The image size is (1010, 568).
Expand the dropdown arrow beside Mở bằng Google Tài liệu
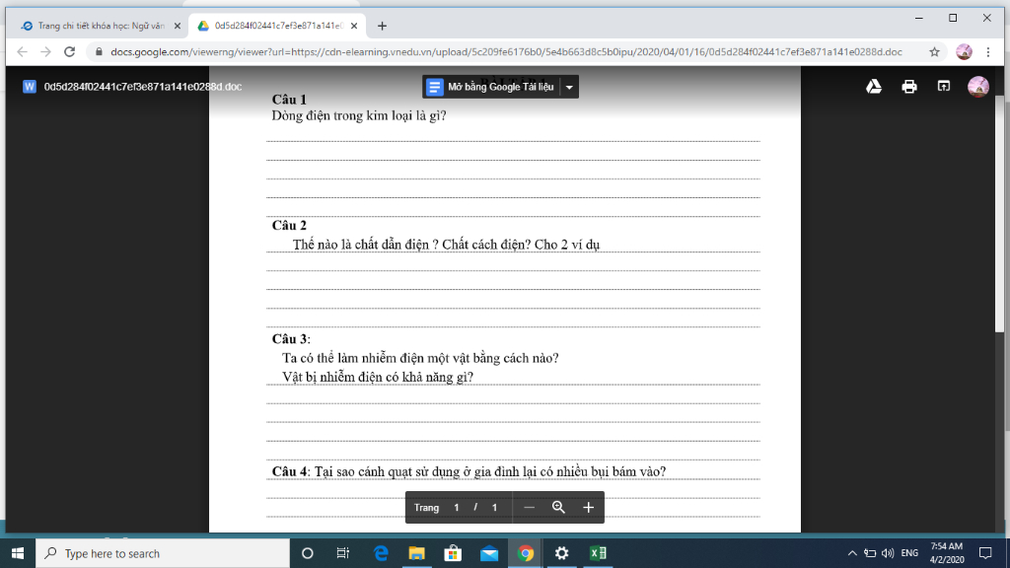point(569,87)
